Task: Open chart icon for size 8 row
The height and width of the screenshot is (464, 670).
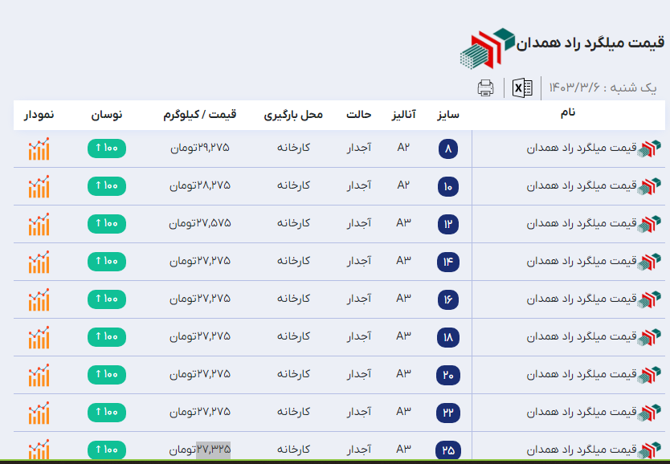Action: click(x=39, y=149)
